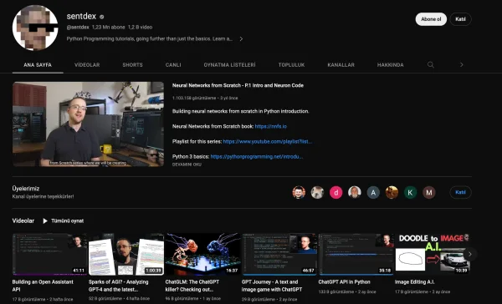Click the Katıl button beside Abone ol

coord(460,19)
